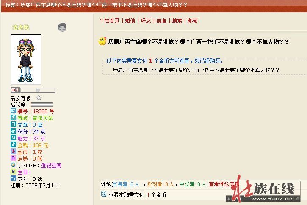Click the 登陆 login count icon
Screen dimensions: 307x205
tap(13, 179)
